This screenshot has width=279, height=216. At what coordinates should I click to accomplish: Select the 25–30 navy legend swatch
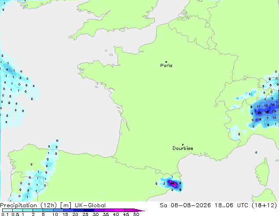(x=88, y=210)
